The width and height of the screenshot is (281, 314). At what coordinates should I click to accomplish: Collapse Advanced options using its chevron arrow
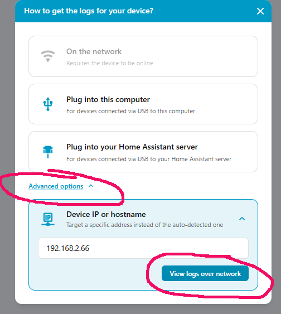91,186
